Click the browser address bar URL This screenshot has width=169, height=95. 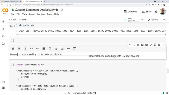[x=44, y=5]
